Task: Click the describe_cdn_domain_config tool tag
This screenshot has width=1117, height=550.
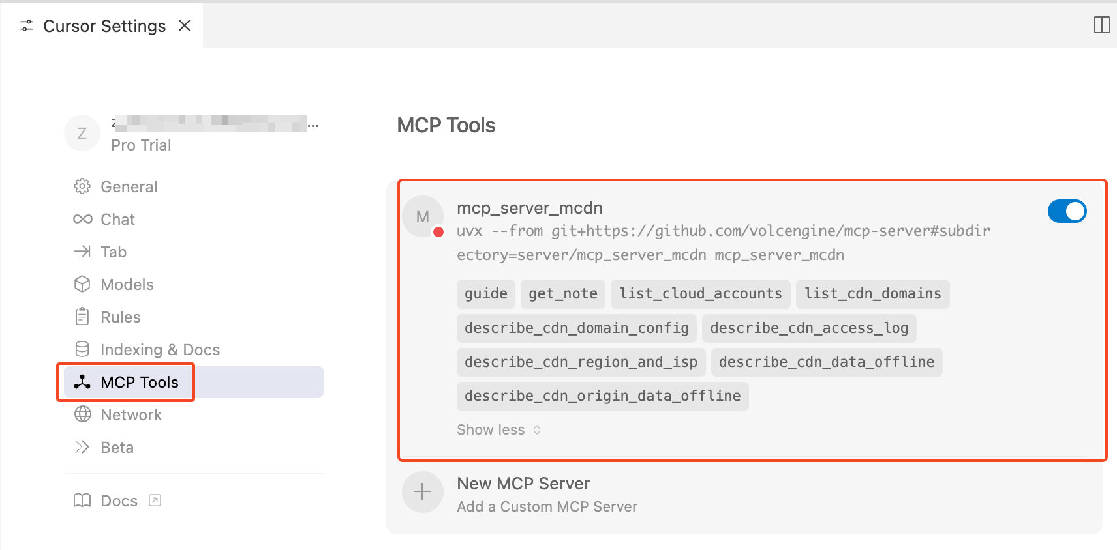Action: (x=577, y=328)
